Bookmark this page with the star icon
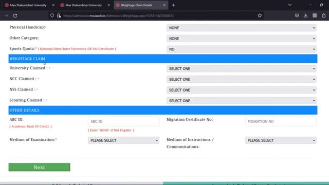This screenshot has width=329, height=185. click(x=260, y=15)
